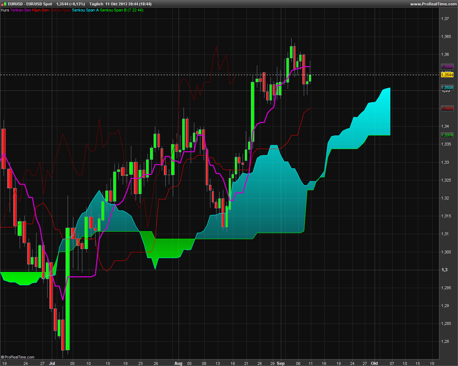Click the 1,34 price axis label
Viewport: 458px width, 366px height.
445,126
